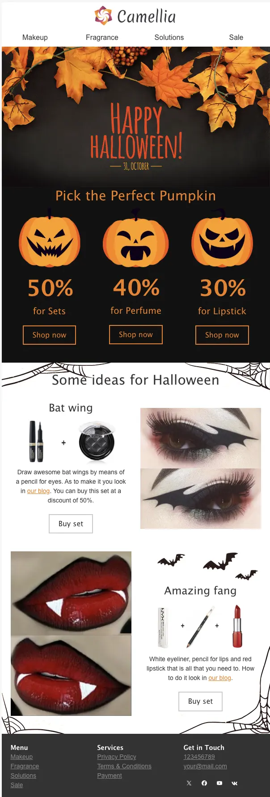Open the Privacy Policy footer link
Screen dimensions: 270x797
117,757
